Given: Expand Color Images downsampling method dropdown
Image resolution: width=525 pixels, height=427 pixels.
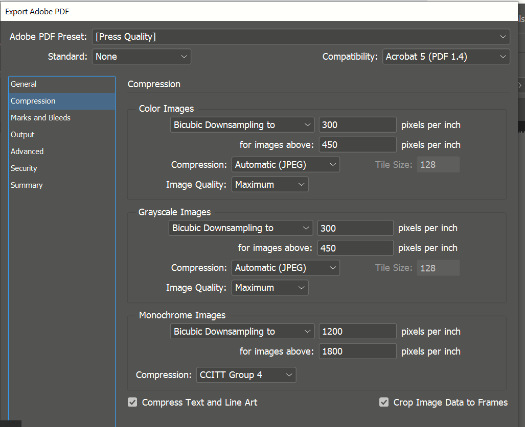Looking at the screenshot, I should [x=242, y=125].
